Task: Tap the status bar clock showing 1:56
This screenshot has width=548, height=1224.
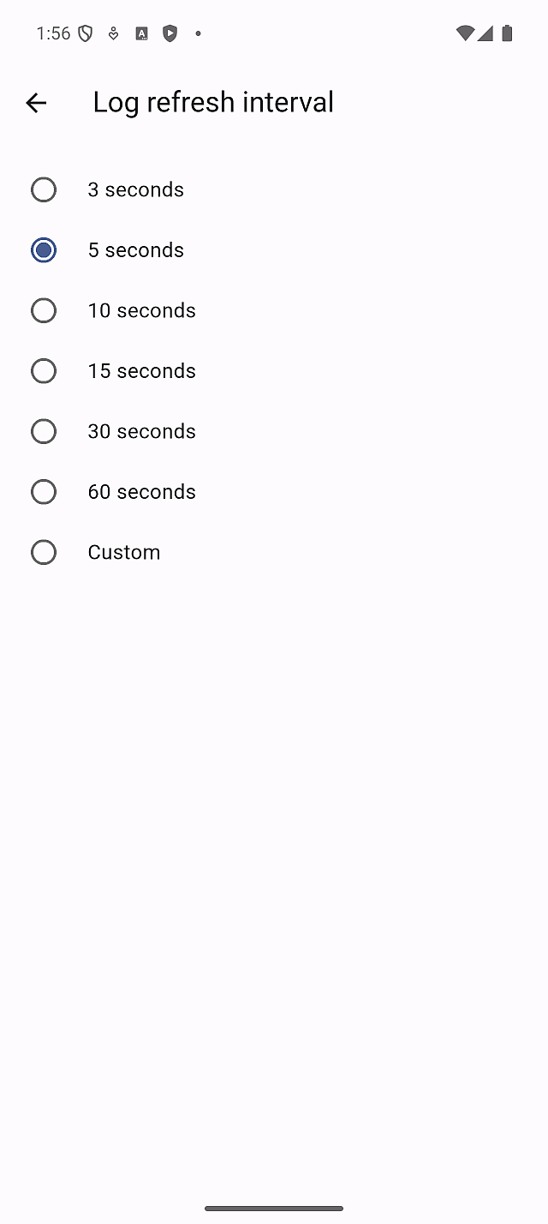Action: click(x=53, y=33)
